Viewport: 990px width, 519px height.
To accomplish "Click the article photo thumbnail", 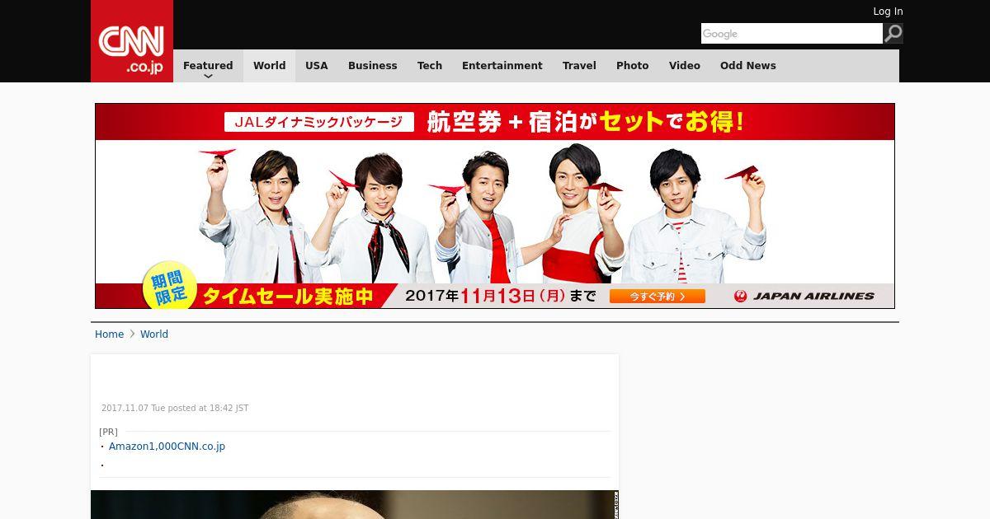I will coord(355,504).
